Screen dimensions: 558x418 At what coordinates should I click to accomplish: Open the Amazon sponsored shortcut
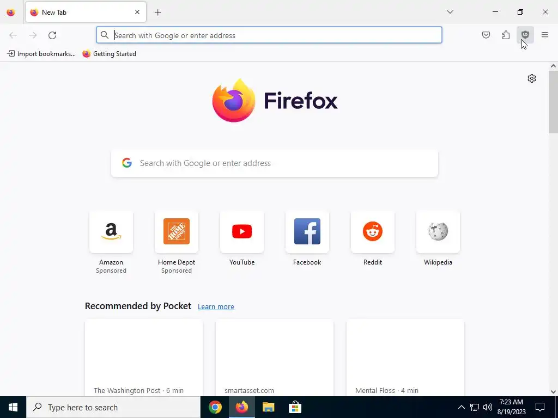pyautogui.click(x=111, y=243)
